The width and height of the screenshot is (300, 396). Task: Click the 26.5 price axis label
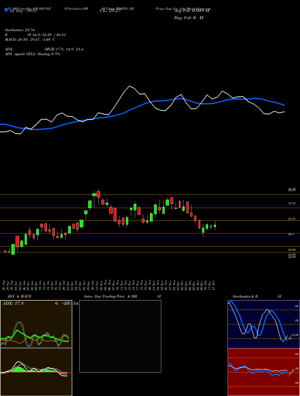291,235
